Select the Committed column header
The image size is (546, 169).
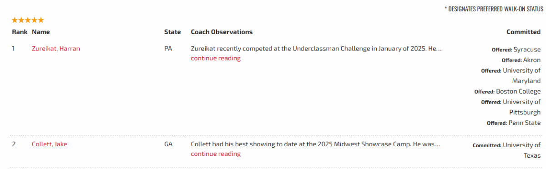pyautogui.click(x=523, y=32)
